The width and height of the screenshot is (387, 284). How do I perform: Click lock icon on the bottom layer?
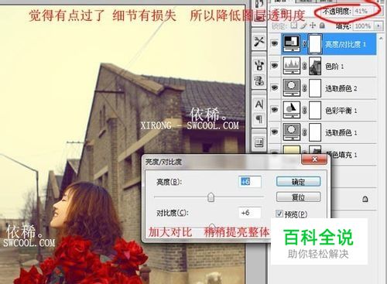pyautogui.click(x=365, y=199)
